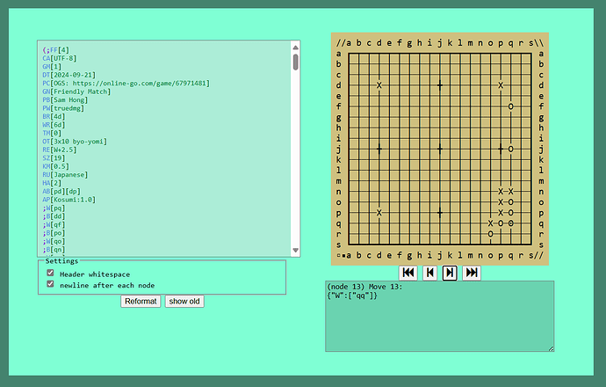Click the ;B[po] move line
The height and width of the screenshot is (387, 606).
pos(54,233)
